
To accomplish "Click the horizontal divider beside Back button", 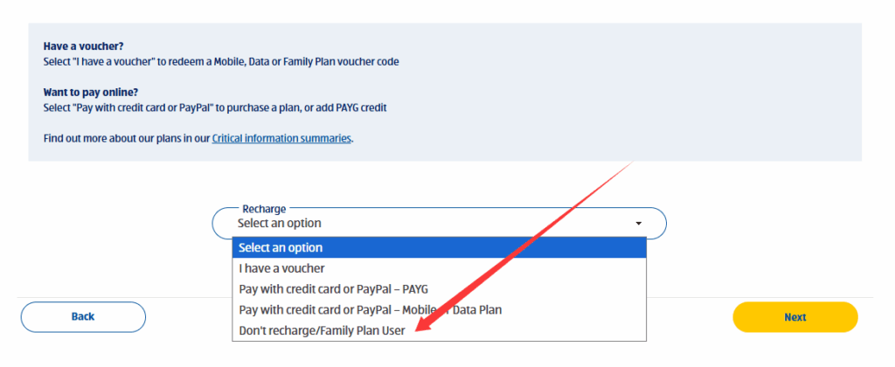I will pyautogui.click(x=175, y=298).
